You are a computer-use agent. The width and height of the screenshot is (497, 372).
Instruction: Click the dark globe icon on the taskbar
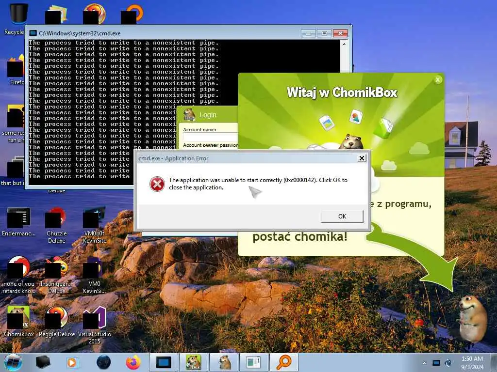(104, 362)
